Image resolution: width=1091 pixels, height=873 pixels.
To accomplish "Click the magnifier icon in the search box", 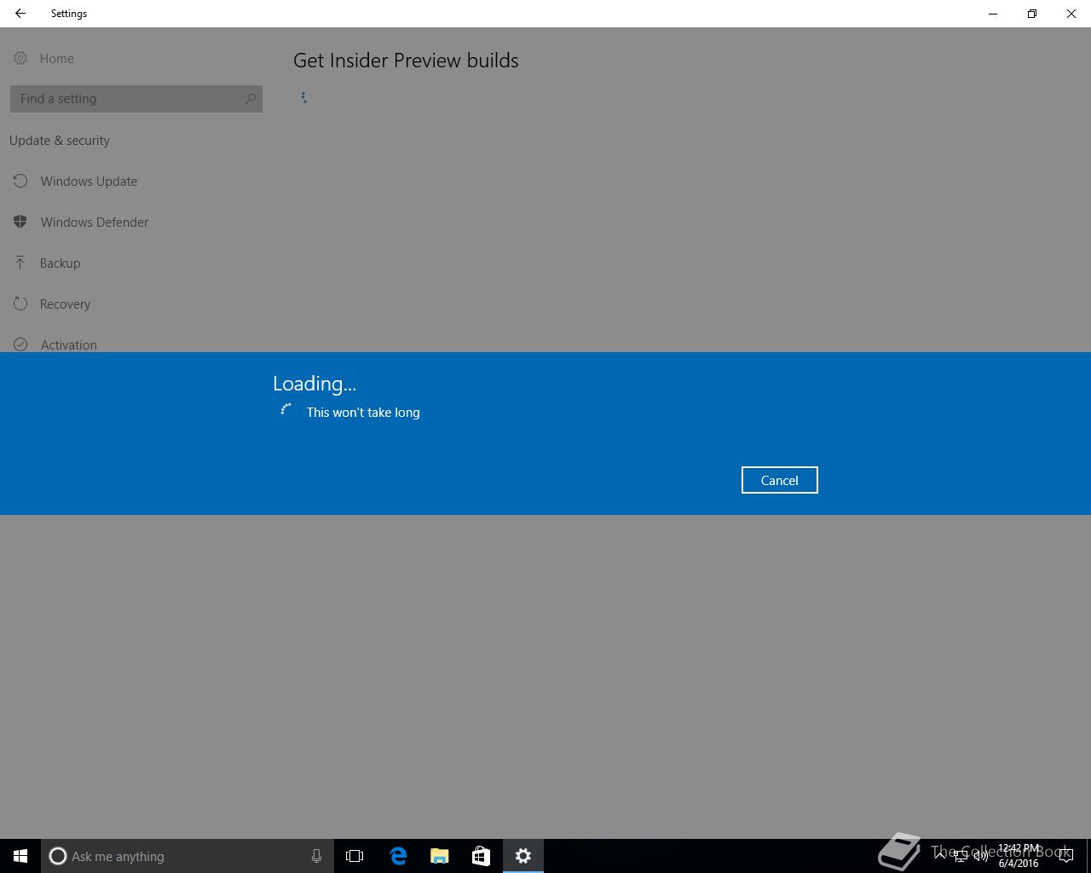I will tap(251, 99).
